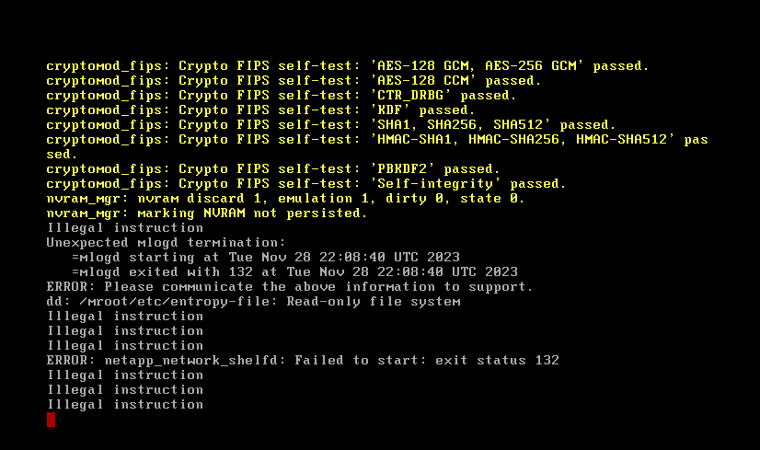Click the red terminal cursor block
This screenshot has height=450, width=760.
tap(51, 420)
